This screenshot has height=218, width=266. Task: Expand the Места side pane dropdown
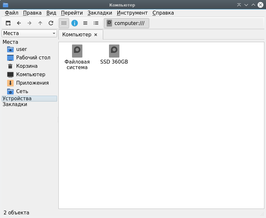coord(29,33)
